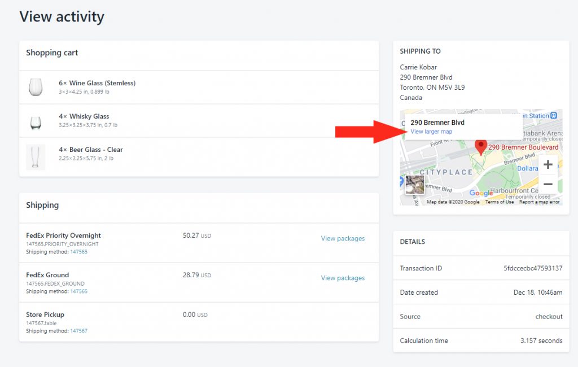Click the 3.157 seconds calculation time value

[x=541, y=340]
